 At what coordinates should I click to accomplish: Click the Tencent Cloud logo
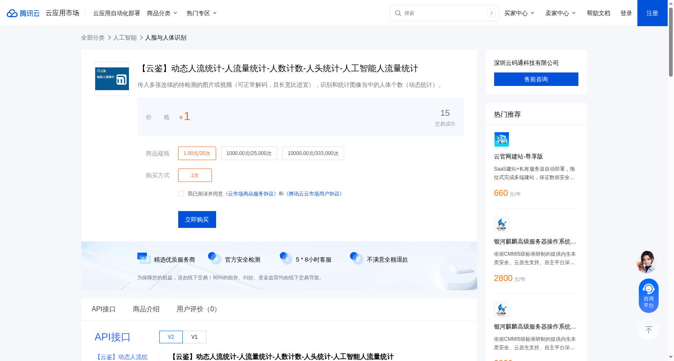coord(23,13)
